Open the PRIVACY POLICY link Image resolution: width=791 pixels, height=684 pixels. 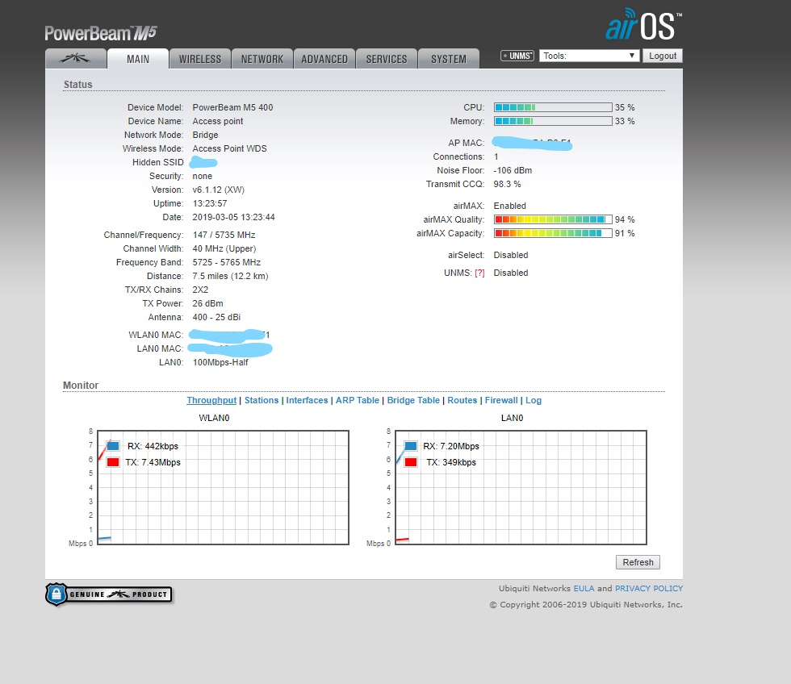pyautogui.click(x=649, y=588)
